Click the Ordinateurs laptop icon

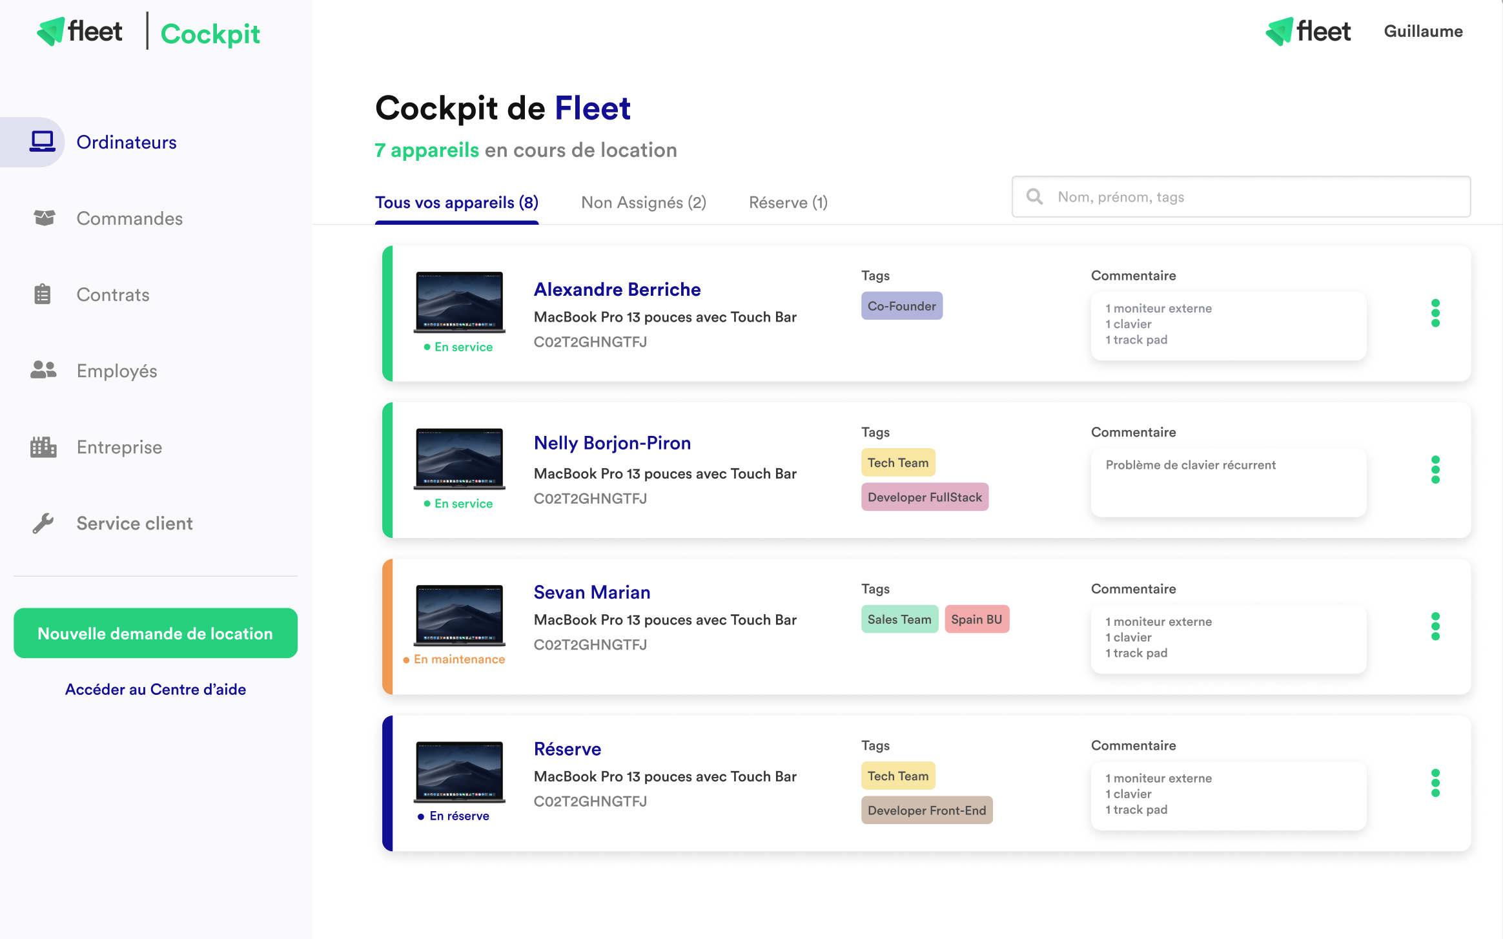(43, 141)
